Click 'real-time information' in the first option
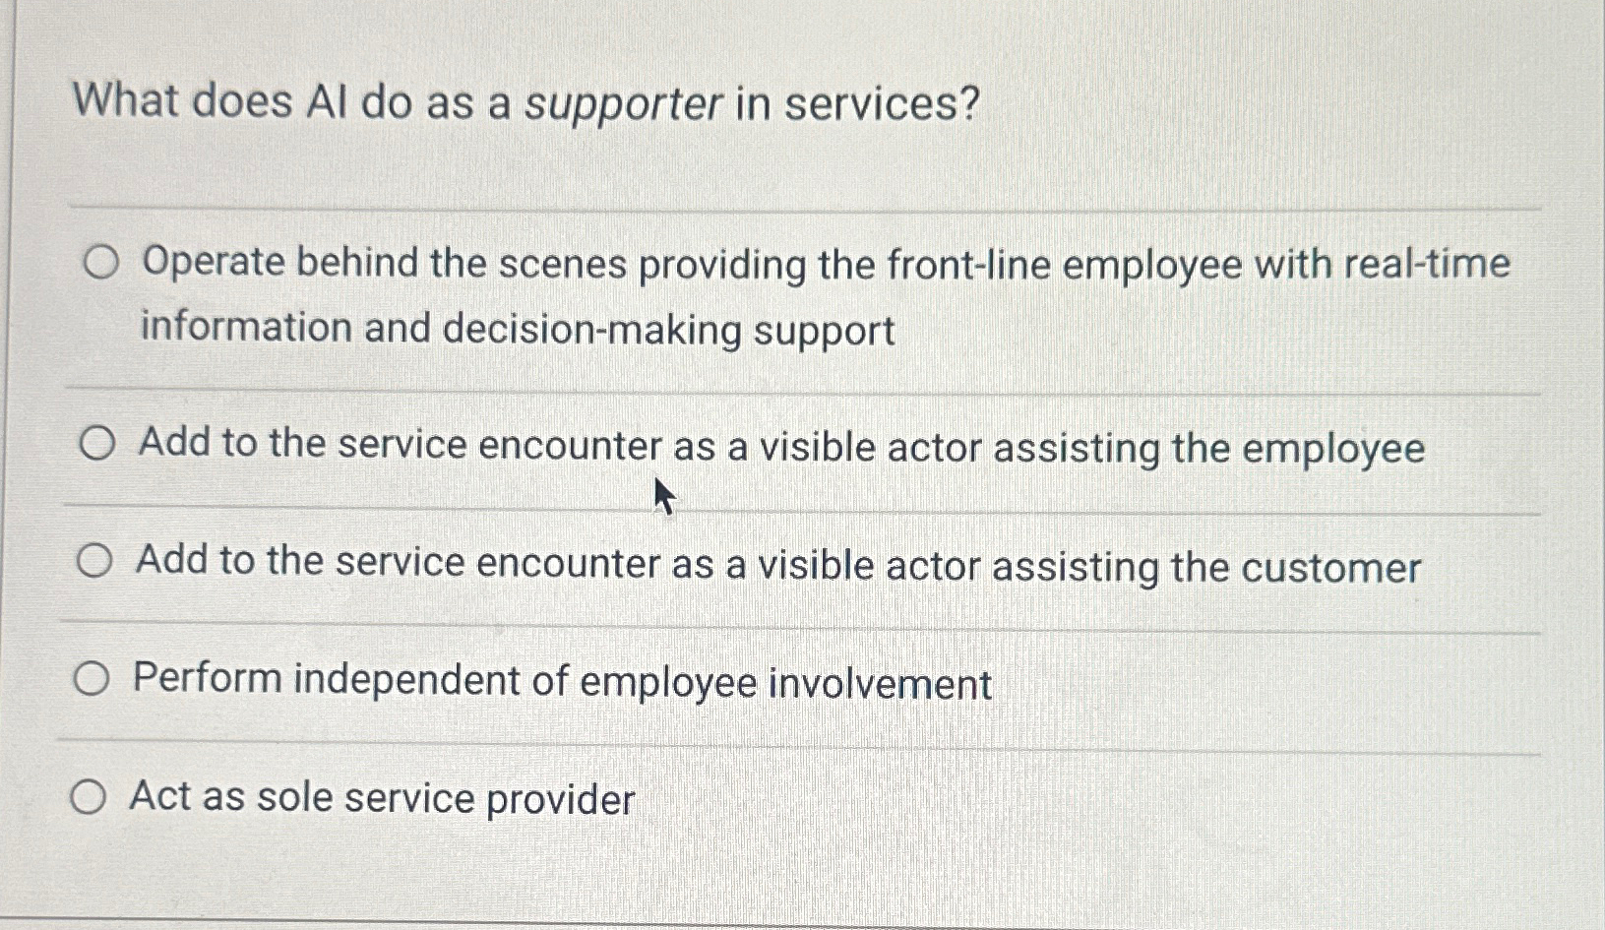This screenshot has width=1605, height=930. pos(1427,263)
